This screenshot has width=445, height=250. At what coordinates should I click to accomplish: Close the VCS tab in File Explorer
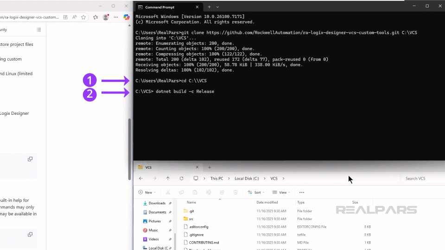197,167
